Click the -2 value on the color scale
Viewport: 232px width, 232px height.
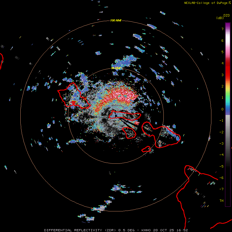(x=221, y=132)
